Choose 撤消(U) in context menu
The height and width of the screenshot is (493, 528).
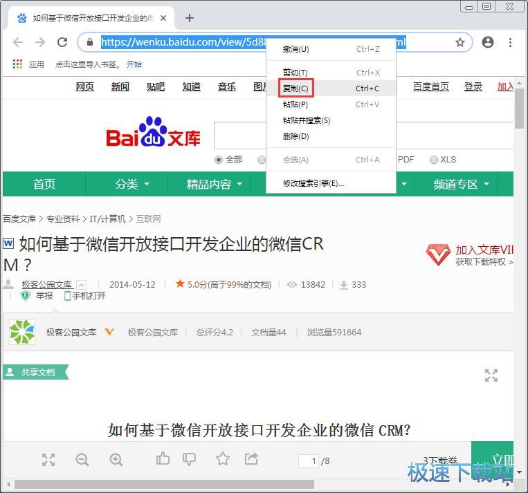tap(331, 50)
